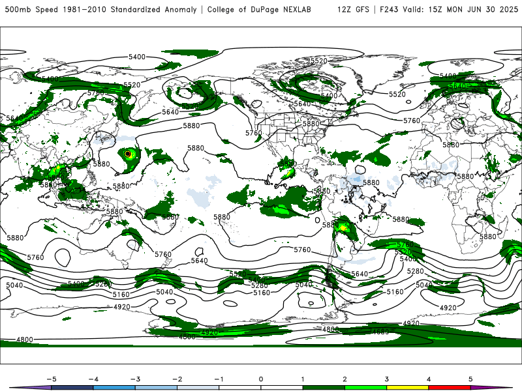Click the '5760' contour label over western United States

point(254,133)
